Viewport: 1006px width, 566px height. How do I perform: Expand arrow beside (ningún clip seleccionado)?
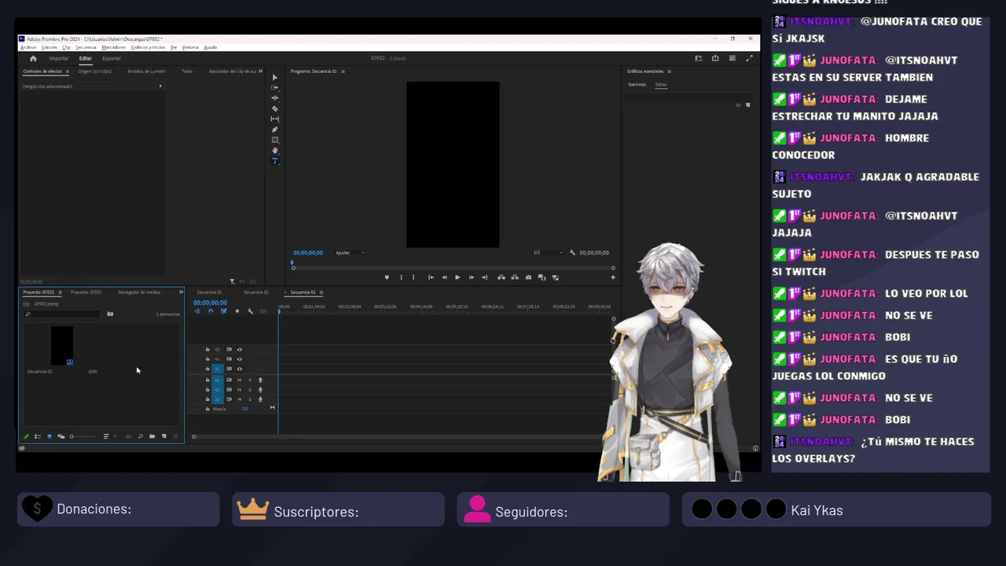[160, 86]
